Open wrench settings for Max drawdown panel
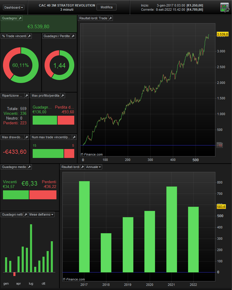 tap(27, 137)
